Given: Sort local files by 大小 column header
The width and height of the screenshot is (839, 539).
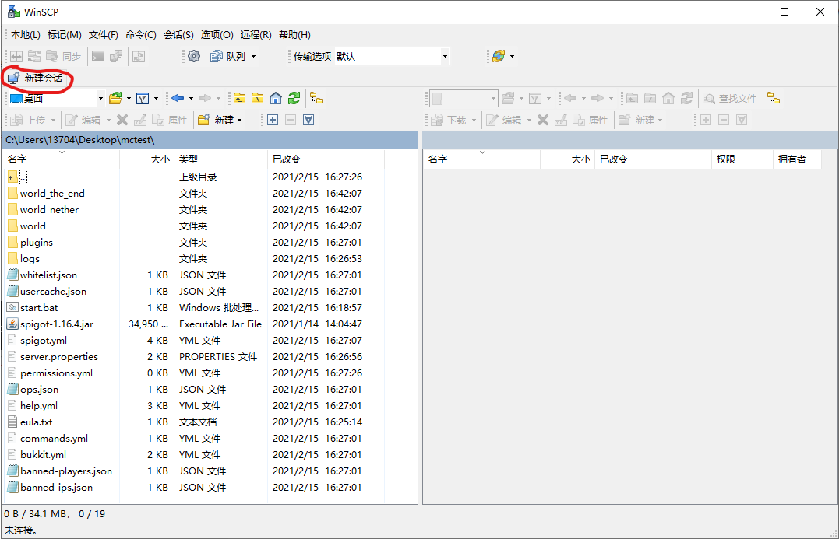Looking at the screenshot, I should [x=146, y=159].
